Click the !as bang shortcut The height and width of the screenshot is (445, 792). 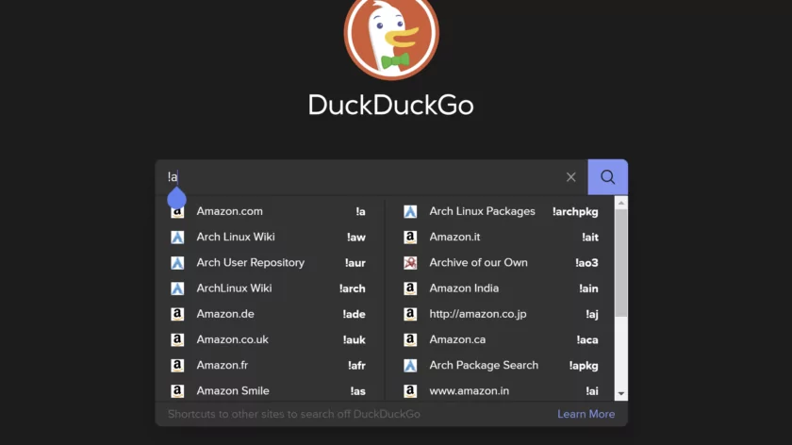tap(358, 391)
